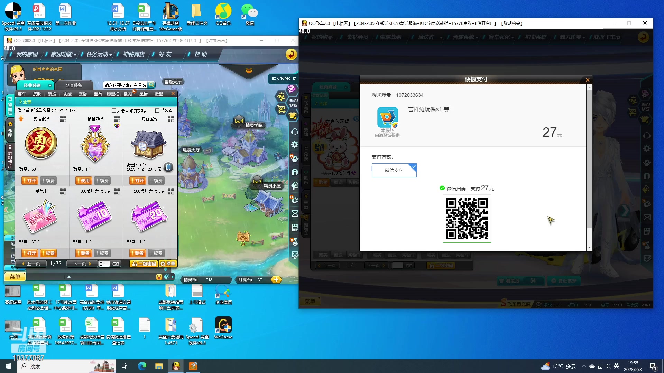The height and width of the screenshot is (373, 664).
Task: Check 只看期限并排序 checkbox
Action: (114, 111)
